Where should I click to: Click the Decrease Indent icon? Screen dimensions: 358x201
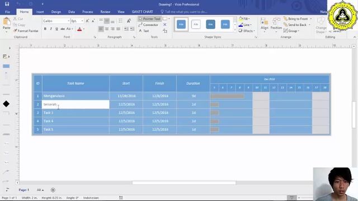(x=126, y=29)
